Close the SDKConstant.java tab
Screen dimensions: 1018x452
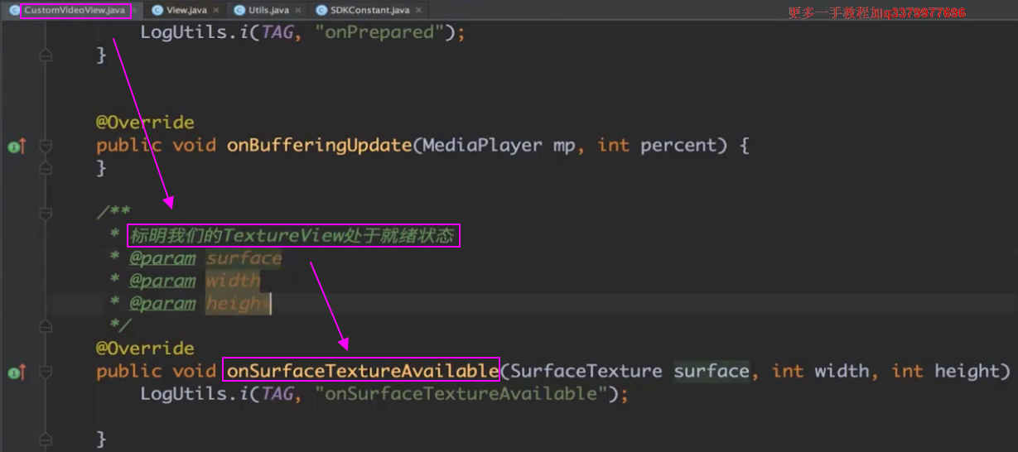pos(419,11)
